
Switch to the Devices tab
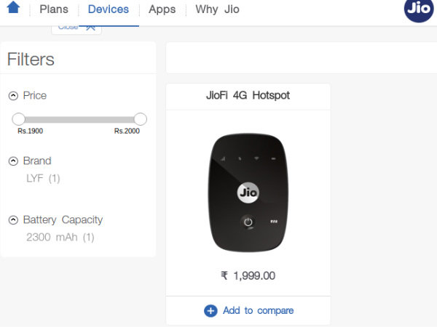pos(109,10)
